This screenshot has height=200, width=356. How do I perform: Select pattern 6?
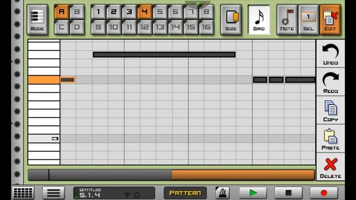click(x=175, y=12)
